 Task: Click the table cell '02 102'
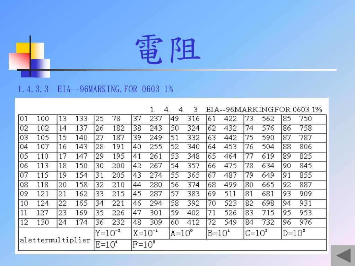click(x=37, y=129)
